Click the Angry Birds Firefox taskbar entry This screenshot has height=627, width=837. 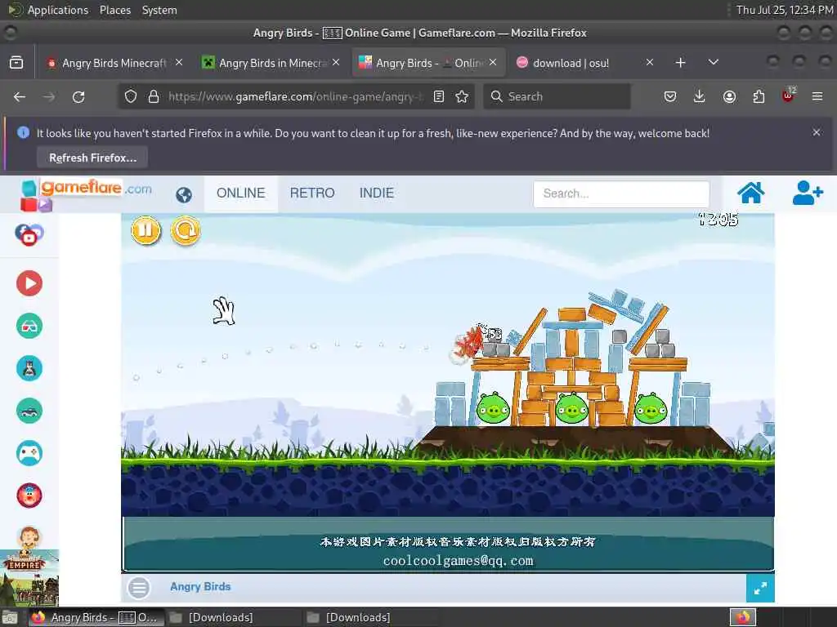95,617
